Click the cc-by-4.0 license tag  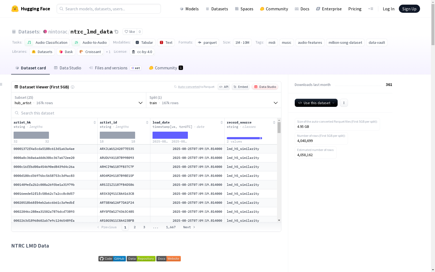[142, 52]
